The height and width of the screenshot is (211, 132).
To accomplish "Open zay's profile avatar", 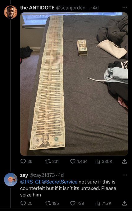I will click(11, 179).
